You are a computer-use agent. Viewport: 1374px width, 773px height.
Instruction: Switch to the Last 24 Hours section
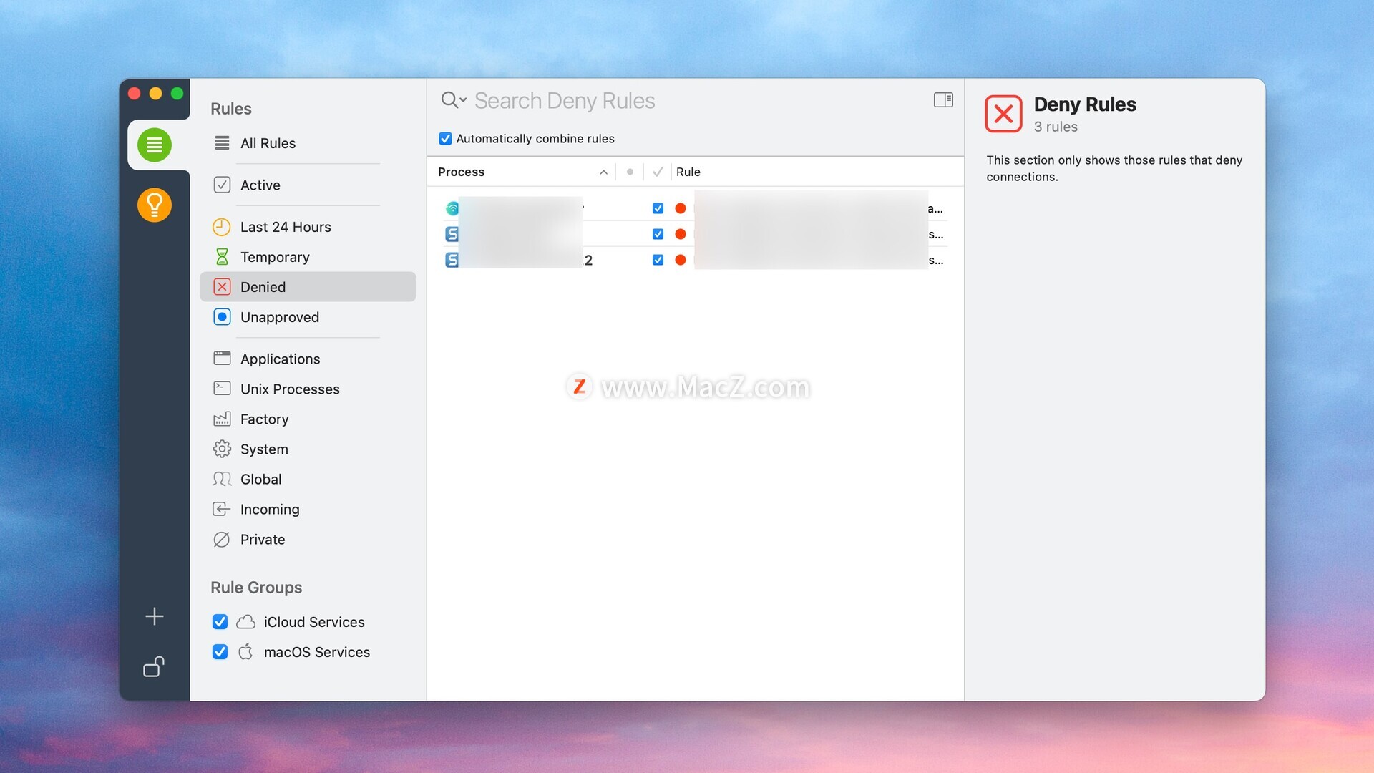click(285, 227)
